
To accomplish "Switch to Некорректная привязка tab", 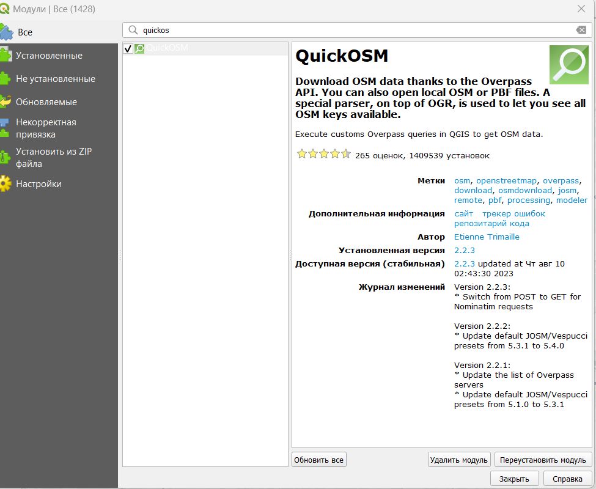I will [46, 128].
